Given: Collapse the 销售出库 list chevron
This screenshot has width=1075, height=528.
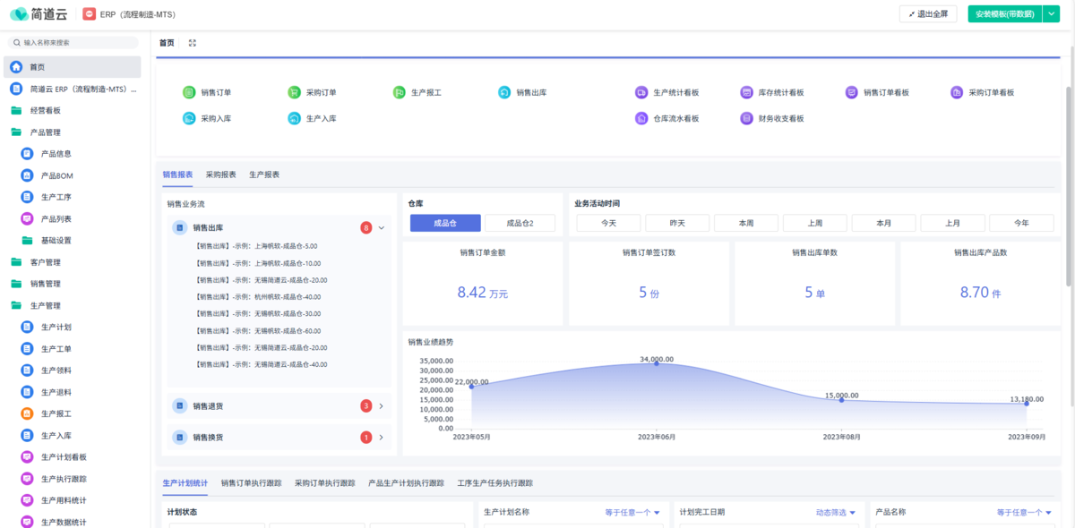Looking at the screenshot, I should pos(382,228).
